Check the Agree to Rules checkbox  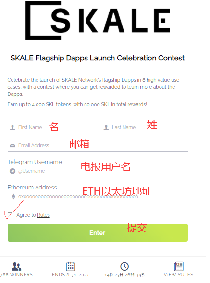pyautogui.click(x=10, y=215)
